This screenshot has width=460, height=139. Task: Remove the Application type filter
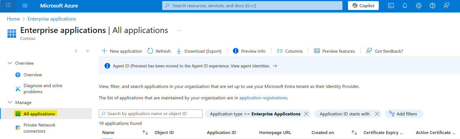point(306,114)
